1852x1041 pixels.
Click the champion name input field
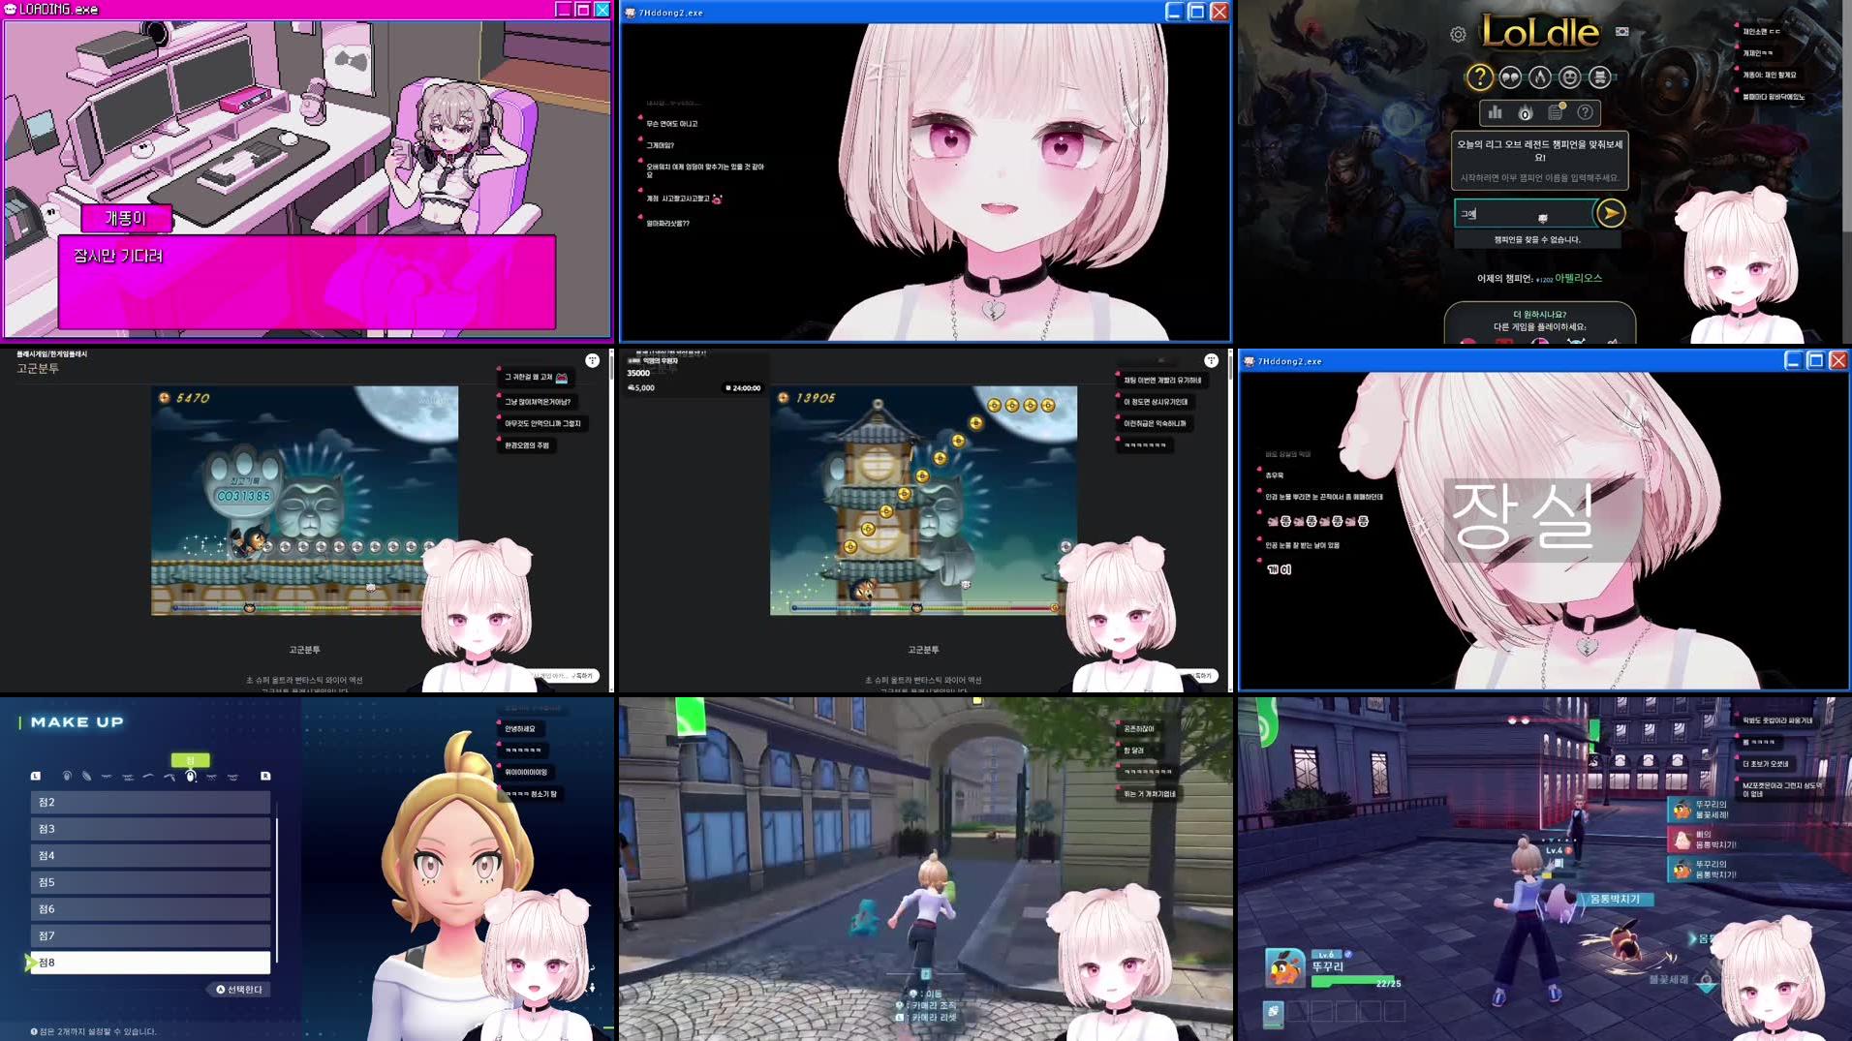point(1521,212)
